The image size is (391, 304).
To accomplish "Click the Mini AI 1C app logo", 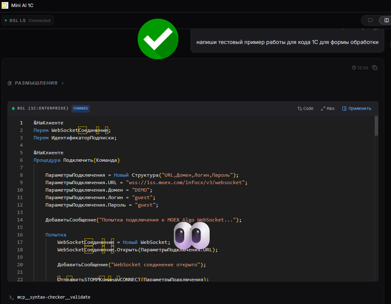I will [5, 5].
